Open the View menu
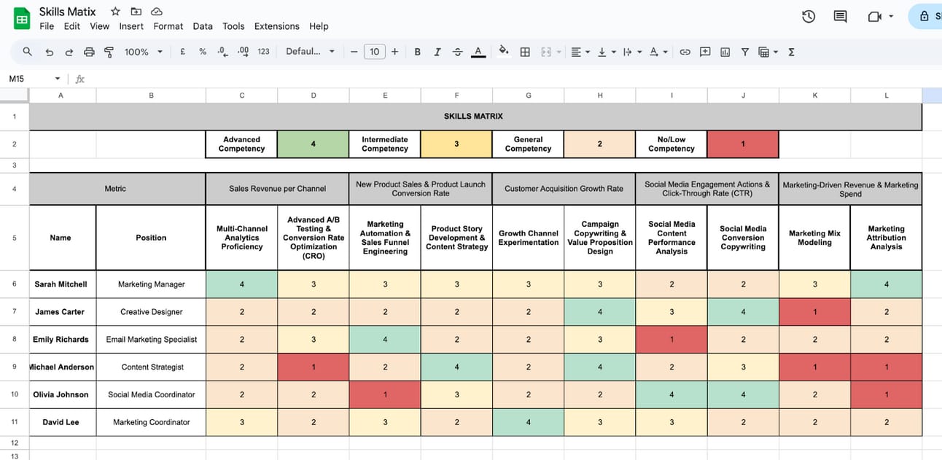Screen dimensions: 942x460 click(100, 26)
